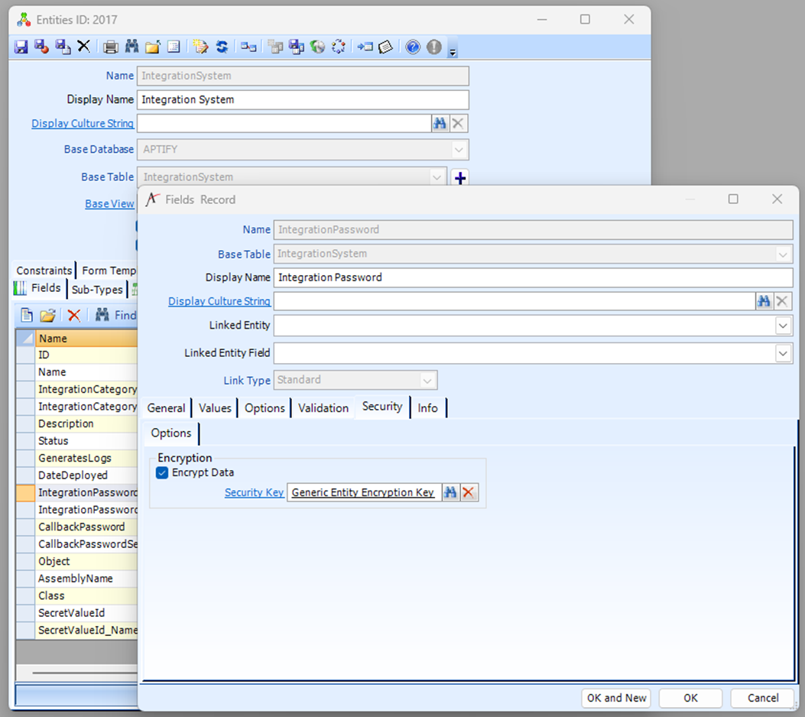Expand the Base Database APTIFY dropdown
The width and height of the screenshot is (805, 717).
[459, 150]
